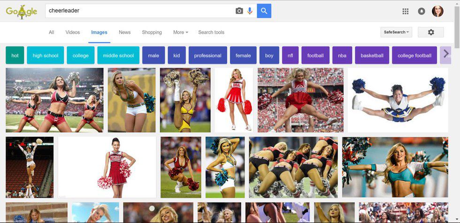This screenshot has width=460, height=223.
Task: Open Search tools options
Action: (x=211, y=32)
